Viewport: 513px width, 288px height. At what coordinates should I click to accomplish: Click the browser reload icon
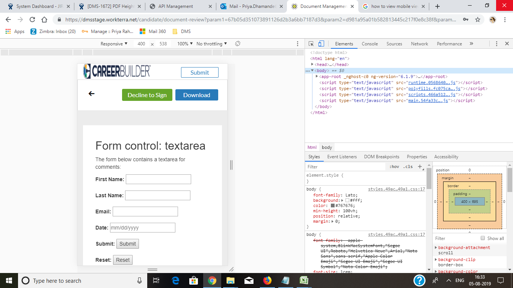coord(32,19)
